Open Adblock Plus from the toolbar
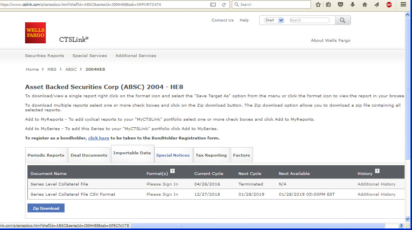This screenshot has width=412, height=230. (389, 4)
